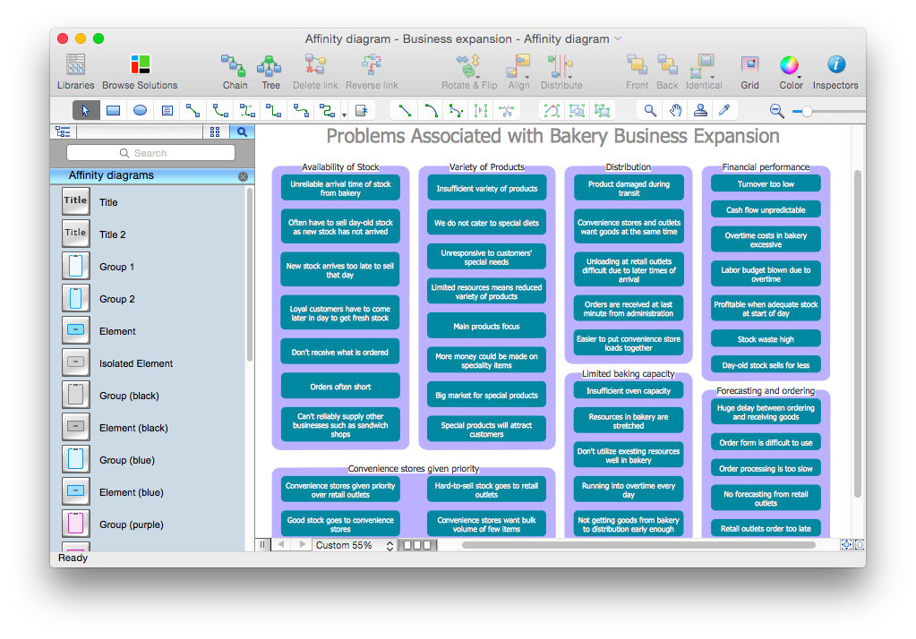Click the Distribute icon

[x=561, y=66]
